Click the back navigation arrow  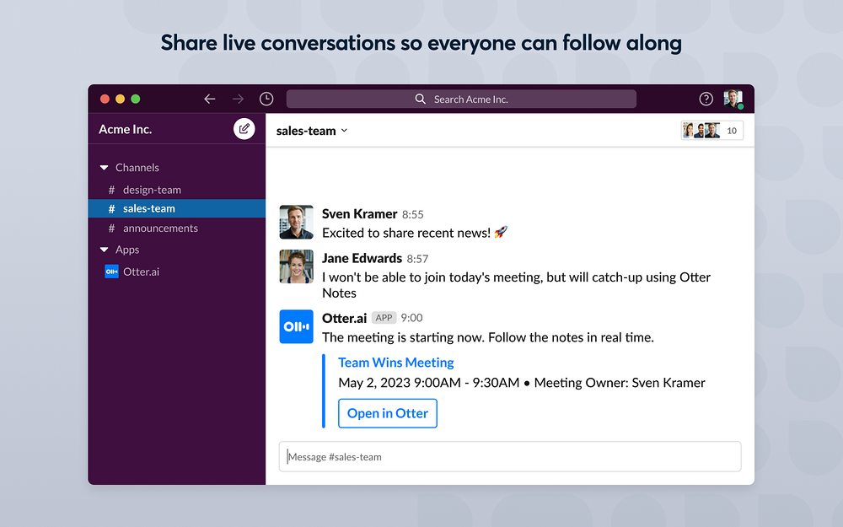210,99
